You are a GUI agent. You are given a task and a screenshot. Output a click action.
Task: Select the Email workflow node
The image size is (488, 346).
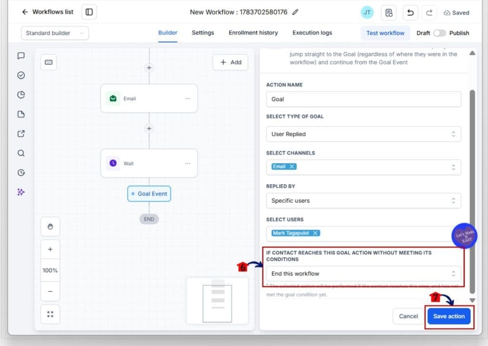click(x=149, y=98)
